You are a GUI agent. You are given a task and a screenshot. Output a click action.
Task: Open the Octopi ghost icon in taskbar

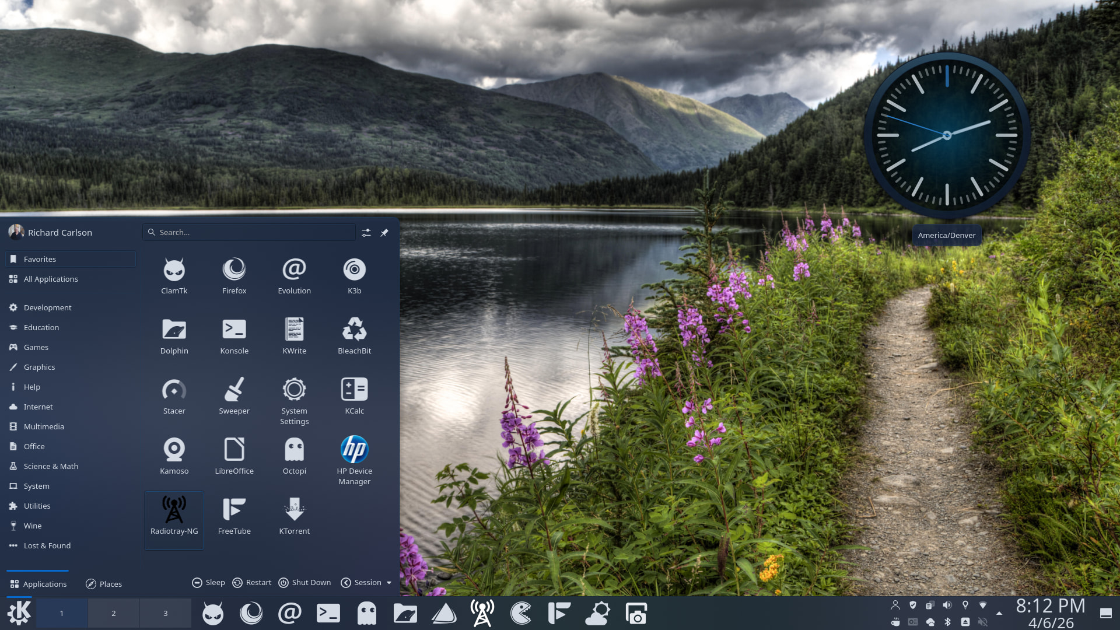(366, 613)
